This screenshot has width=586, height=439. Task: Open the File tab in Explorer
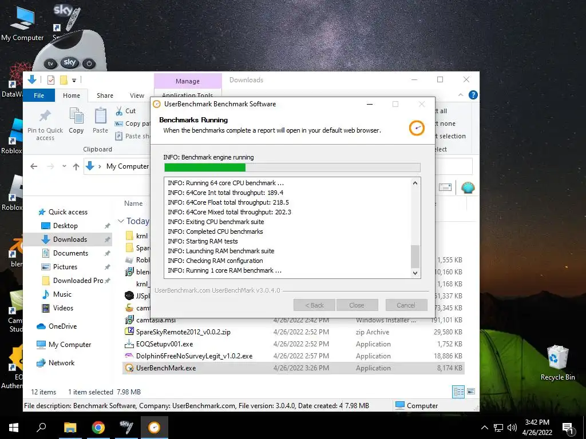coord(39,95)
